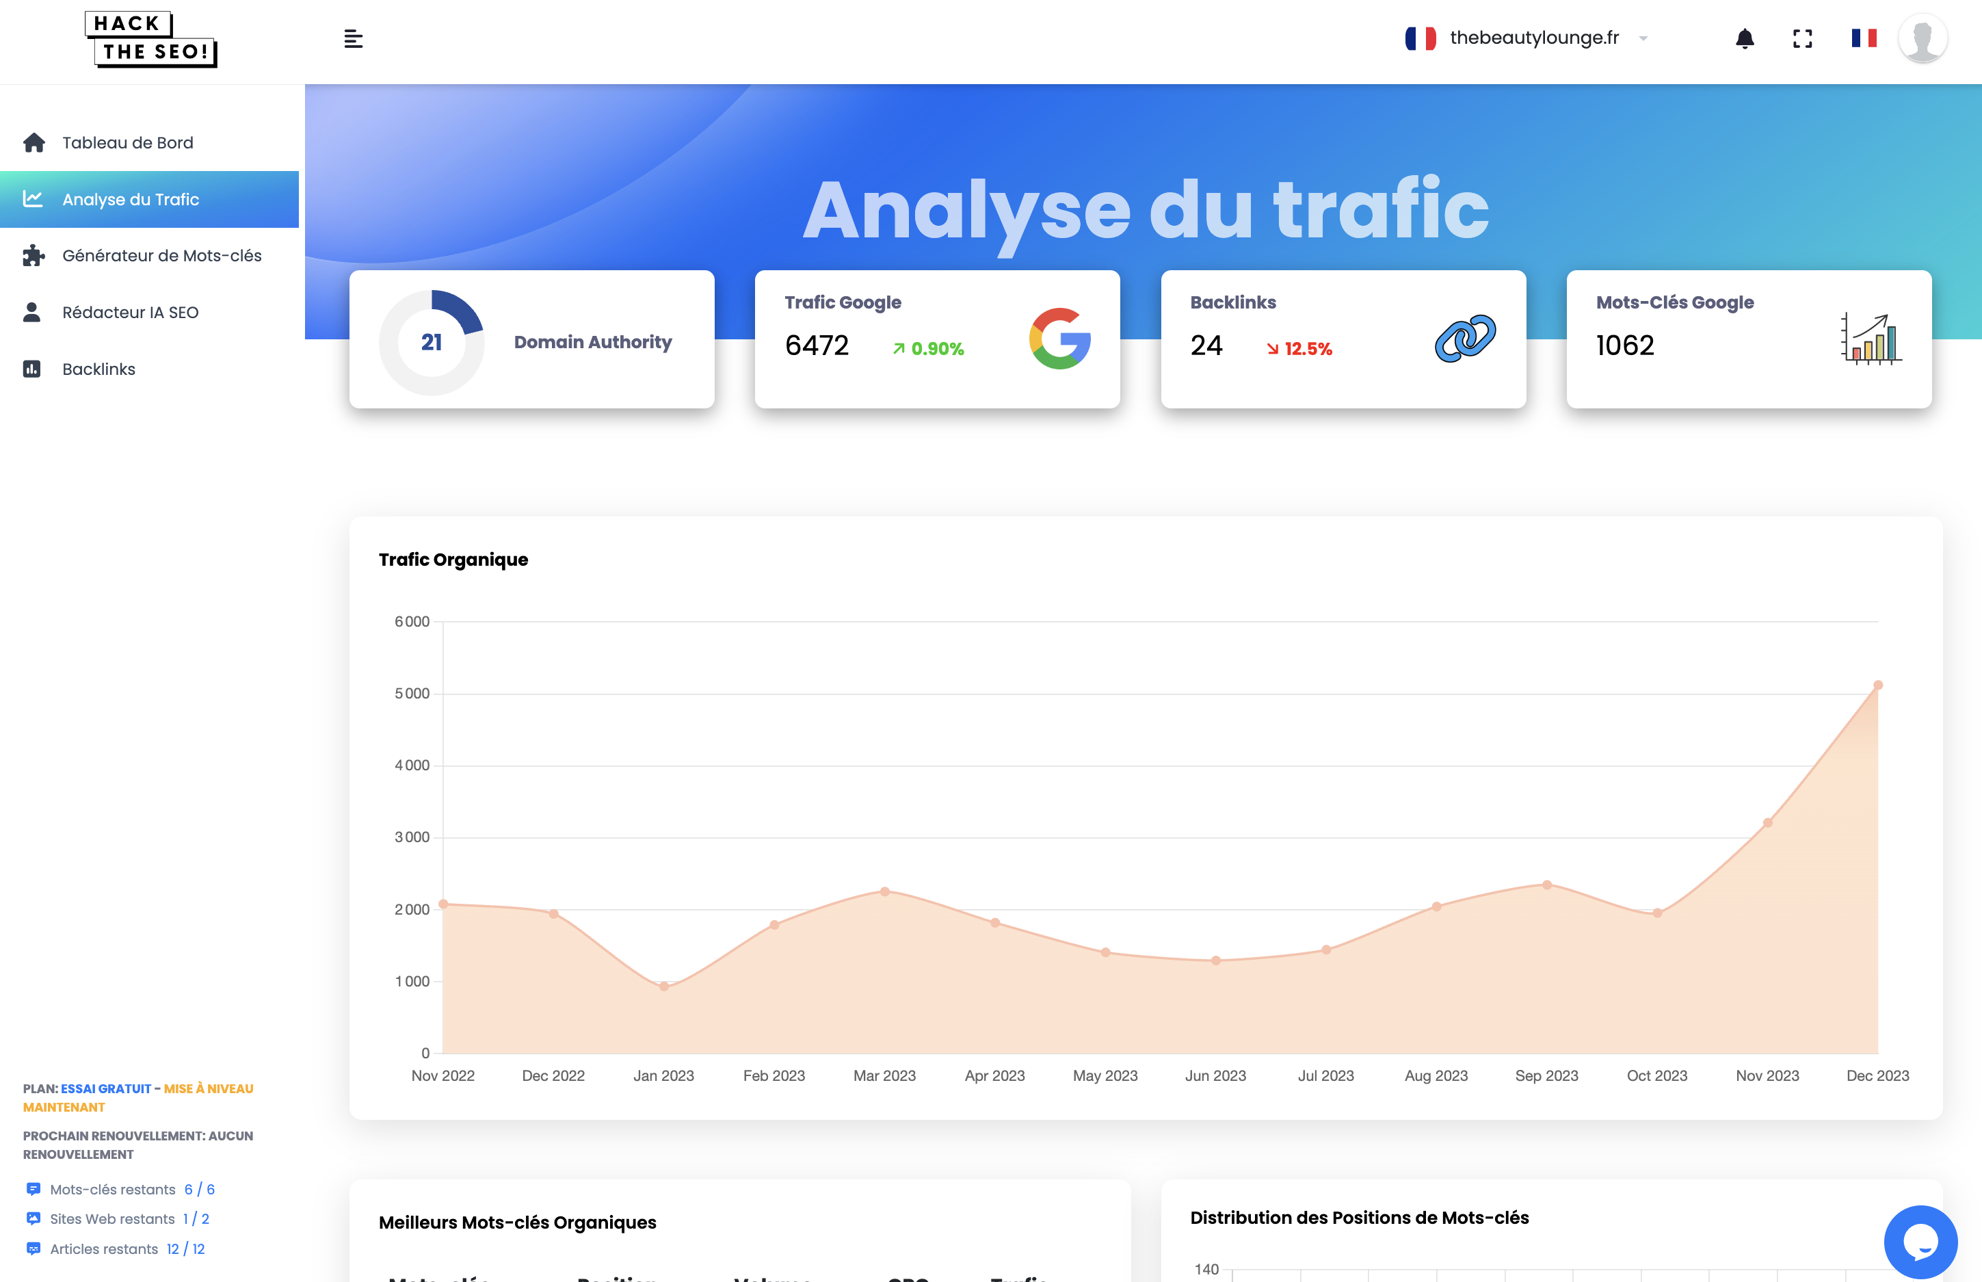Click the Trafic Organique heading

coord(453,560)
